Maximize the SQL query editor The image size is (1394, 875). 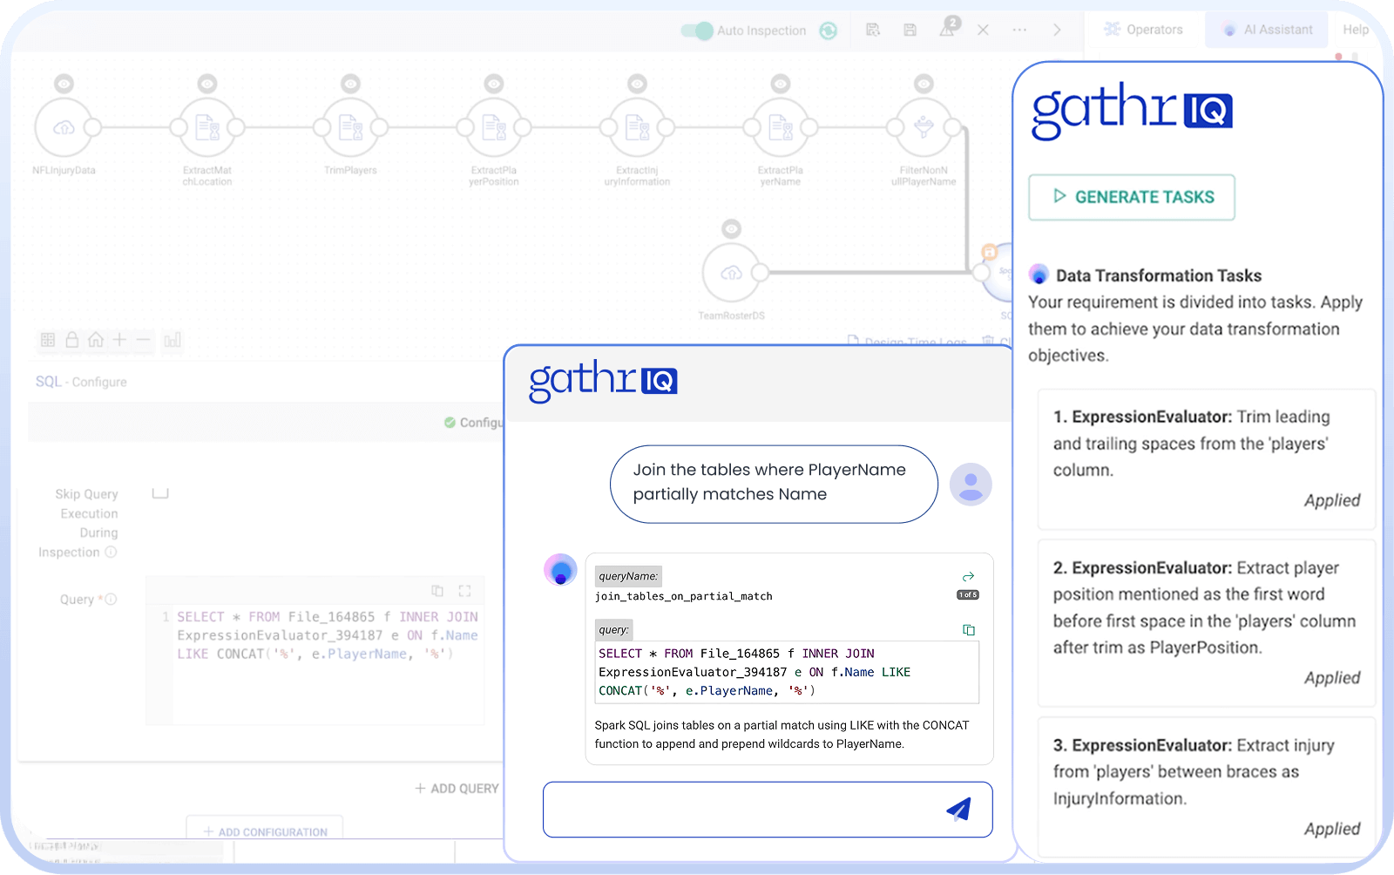pos(464,591)
